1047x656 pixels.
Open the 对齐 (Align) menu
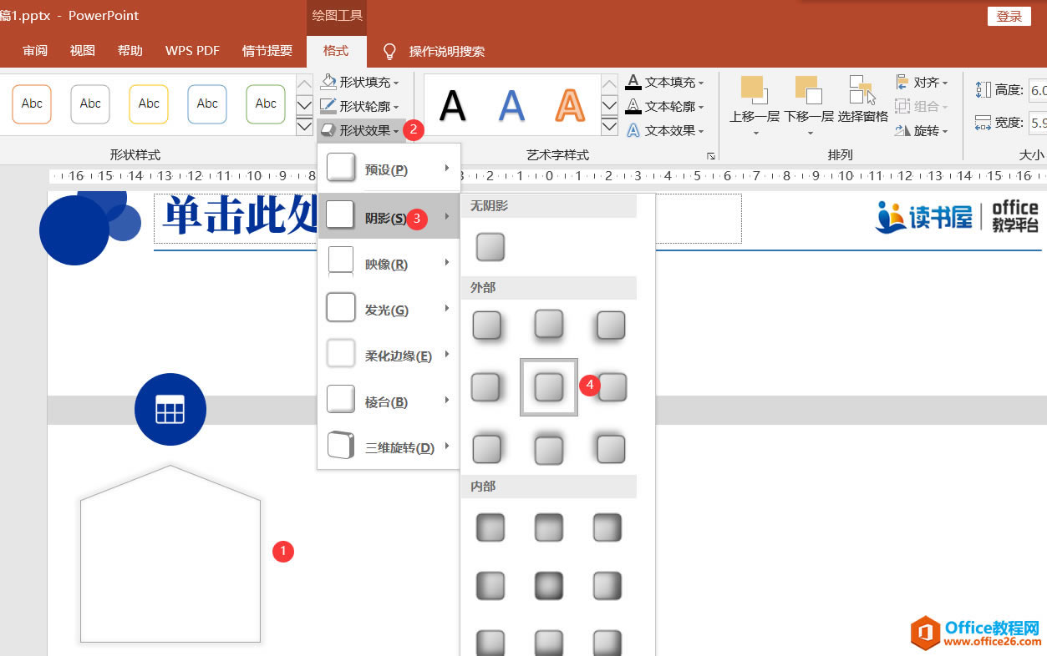click(x=921, y=81)
